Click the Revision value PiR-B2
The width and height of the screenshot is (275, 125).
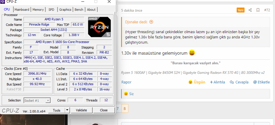tap(104, 53)
